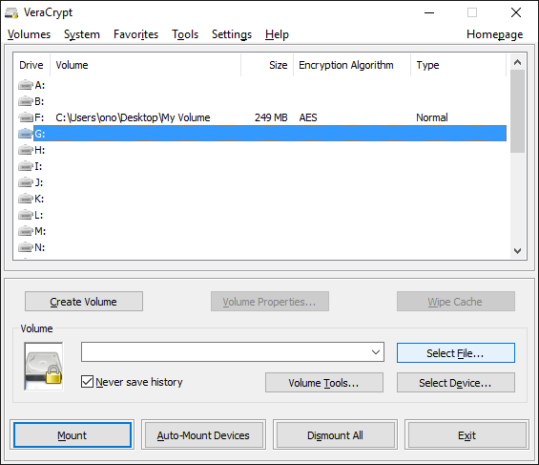Screen dimensions: 539x465
Task: Select the A: drive icon
Action: click(26, 85)
